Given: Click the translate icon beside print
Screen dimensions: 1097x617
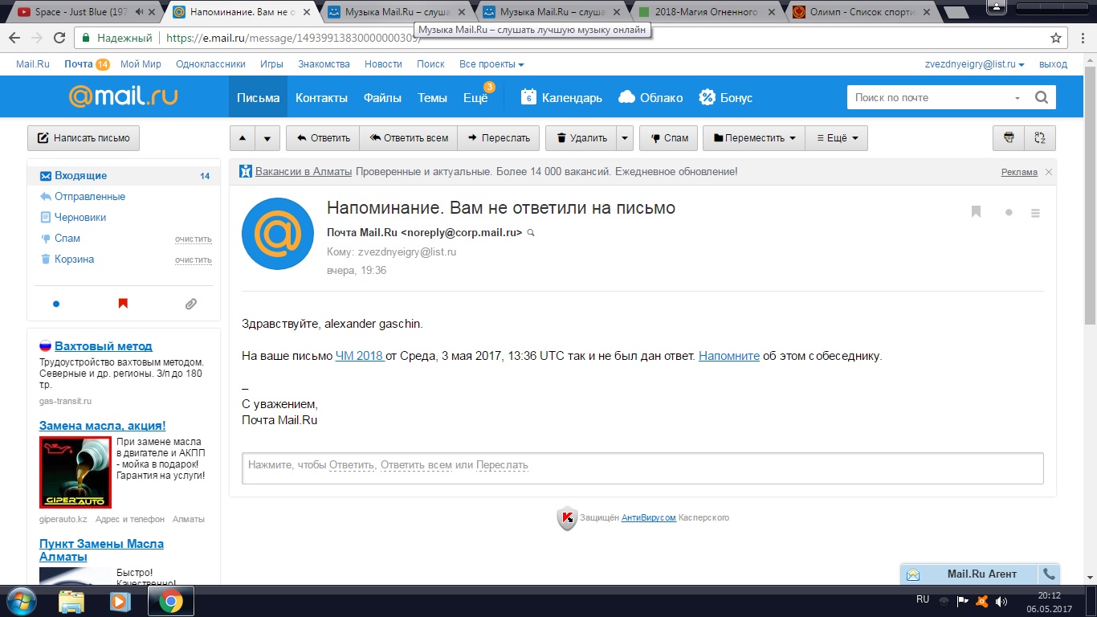Looking at the screenshot, I should [x=1040, y=137].
